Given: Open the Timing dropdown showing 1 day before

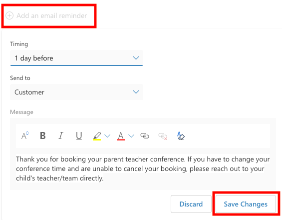Looking at the screenshot, I should (76, 58).
